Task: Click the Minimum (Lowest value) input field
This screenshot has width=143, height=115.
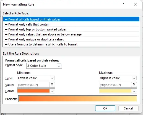Action: click(33, 85)
